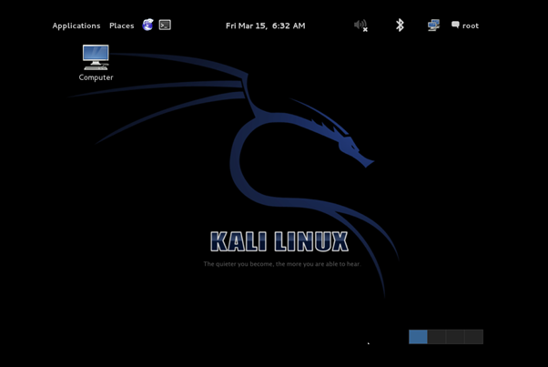The image size is (548, 367).
Task: Open the Applications menu
Action: [x=76, y=25]
